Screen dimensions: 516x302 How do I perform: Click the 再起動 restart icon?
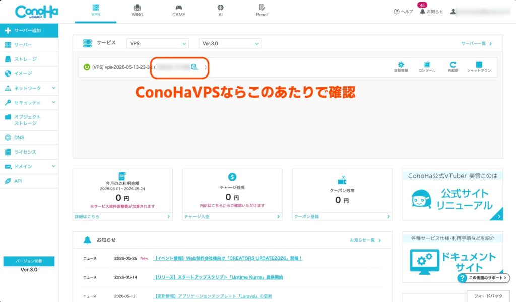coord(453,67)
